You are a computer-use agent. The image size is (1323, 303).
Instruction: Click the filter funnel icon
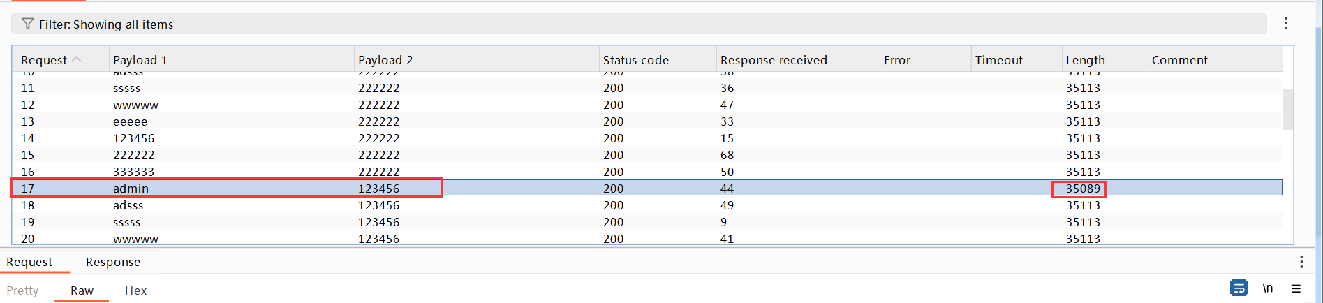[27, 24]
